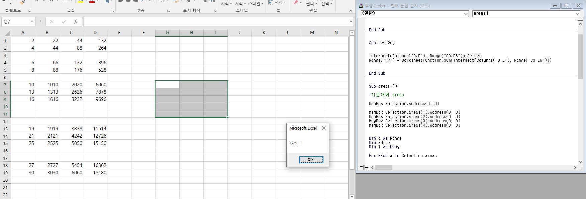Open the areas1 procedure dropdown

(577, 14)
